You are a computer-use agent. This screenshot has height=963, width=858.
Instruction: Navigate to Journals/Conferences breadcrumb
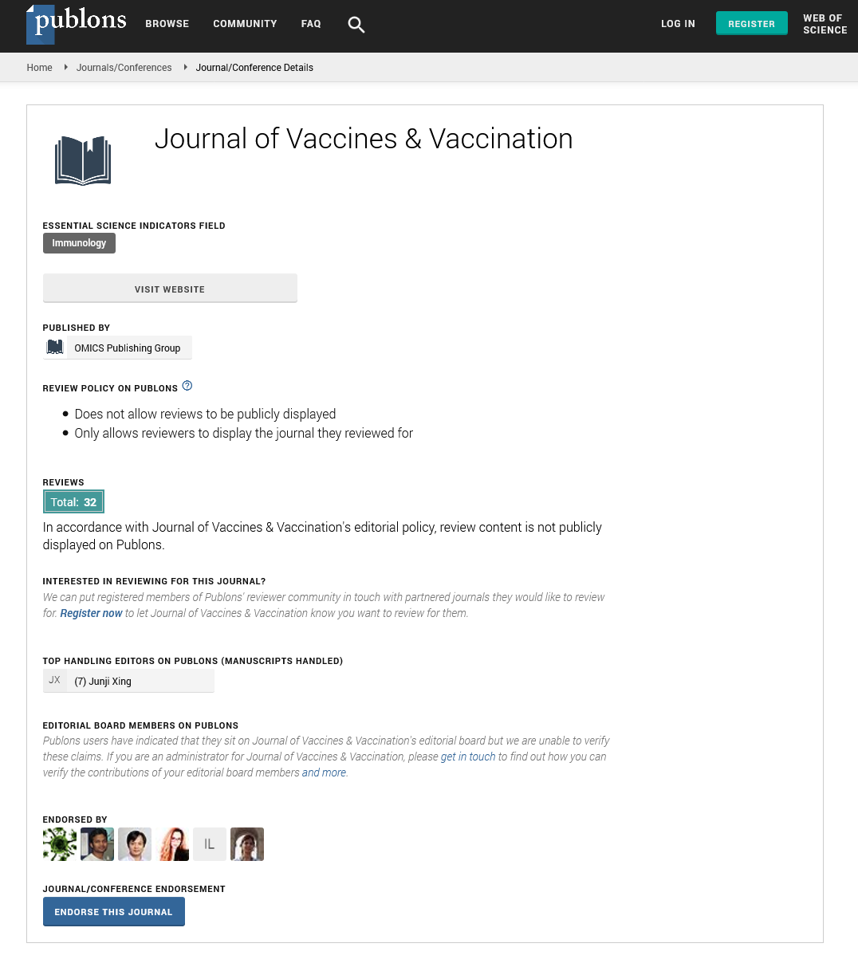(124, 68)
